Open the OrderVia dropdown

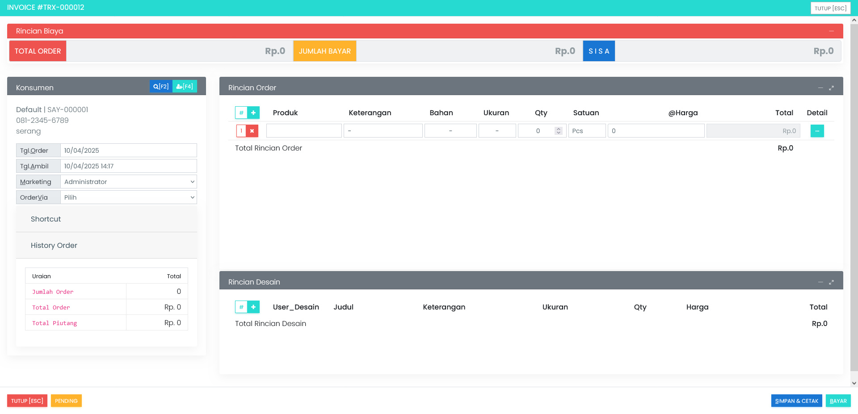pos(129,197)
